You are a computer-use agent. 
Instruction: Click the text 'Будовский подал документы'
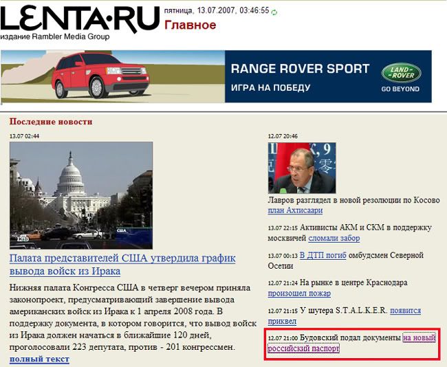click(351, 338)
